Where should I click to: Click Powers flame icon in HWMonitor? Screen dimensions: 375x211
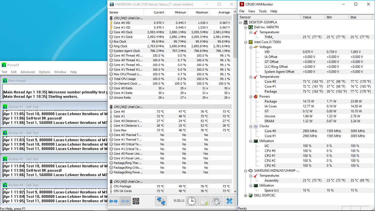(x=256, y=96)
